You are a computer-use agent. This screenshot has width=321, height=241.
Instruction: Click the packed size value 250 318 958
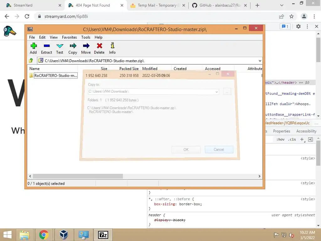(x=129, y=75)
